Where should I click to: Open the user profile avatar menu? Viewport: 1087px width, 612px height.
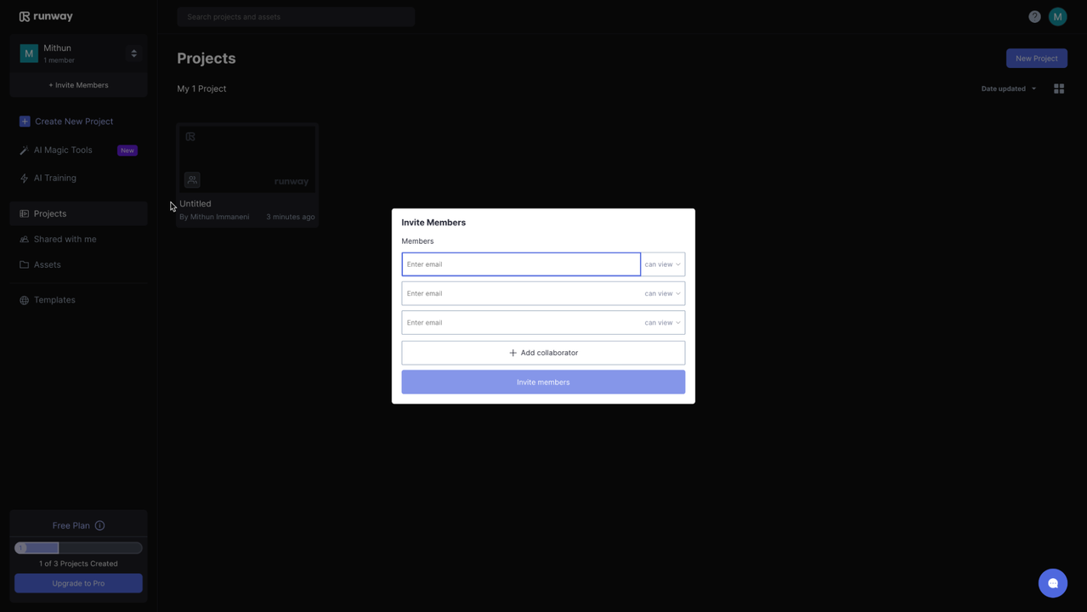[x=1057, y=17]
